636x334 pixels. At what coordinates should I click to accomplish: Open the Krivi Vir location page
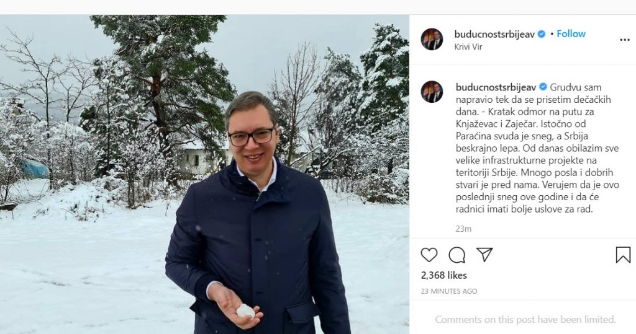(x=468, y=46)
